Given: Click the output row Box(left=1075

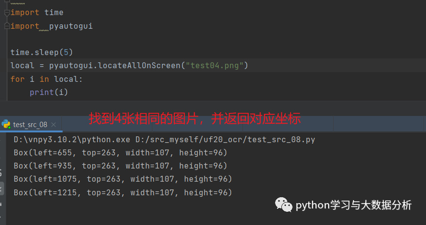Looking at the screenshot, I should pos(123,179).
